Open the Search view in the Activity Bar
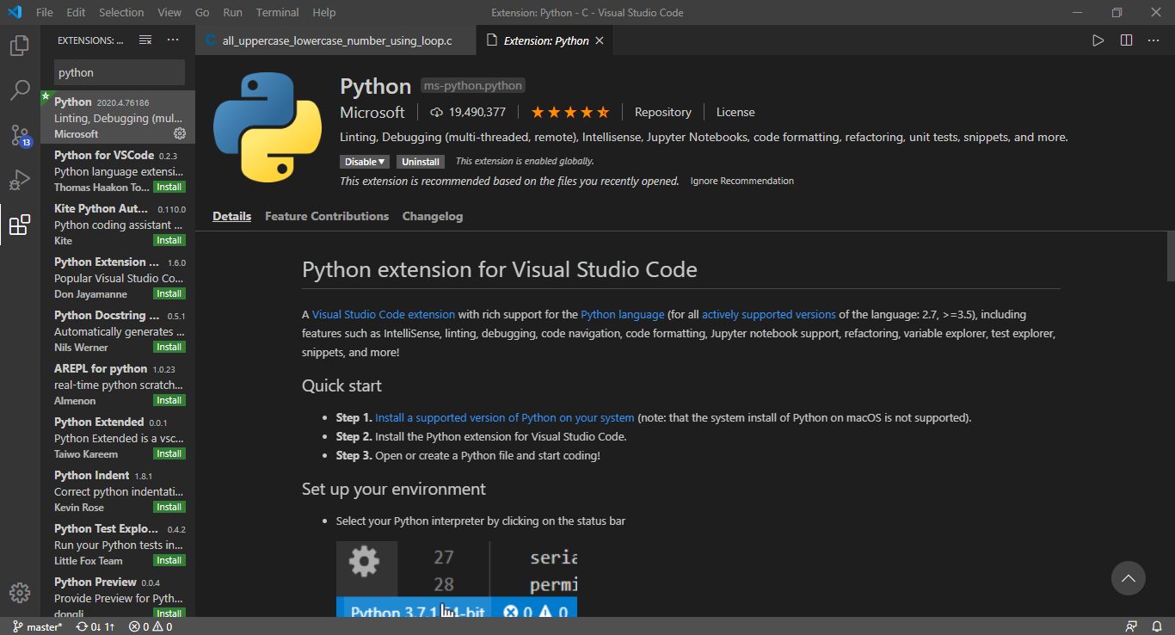This screenshot has width=1175, height=635. [x=19, y=89]
